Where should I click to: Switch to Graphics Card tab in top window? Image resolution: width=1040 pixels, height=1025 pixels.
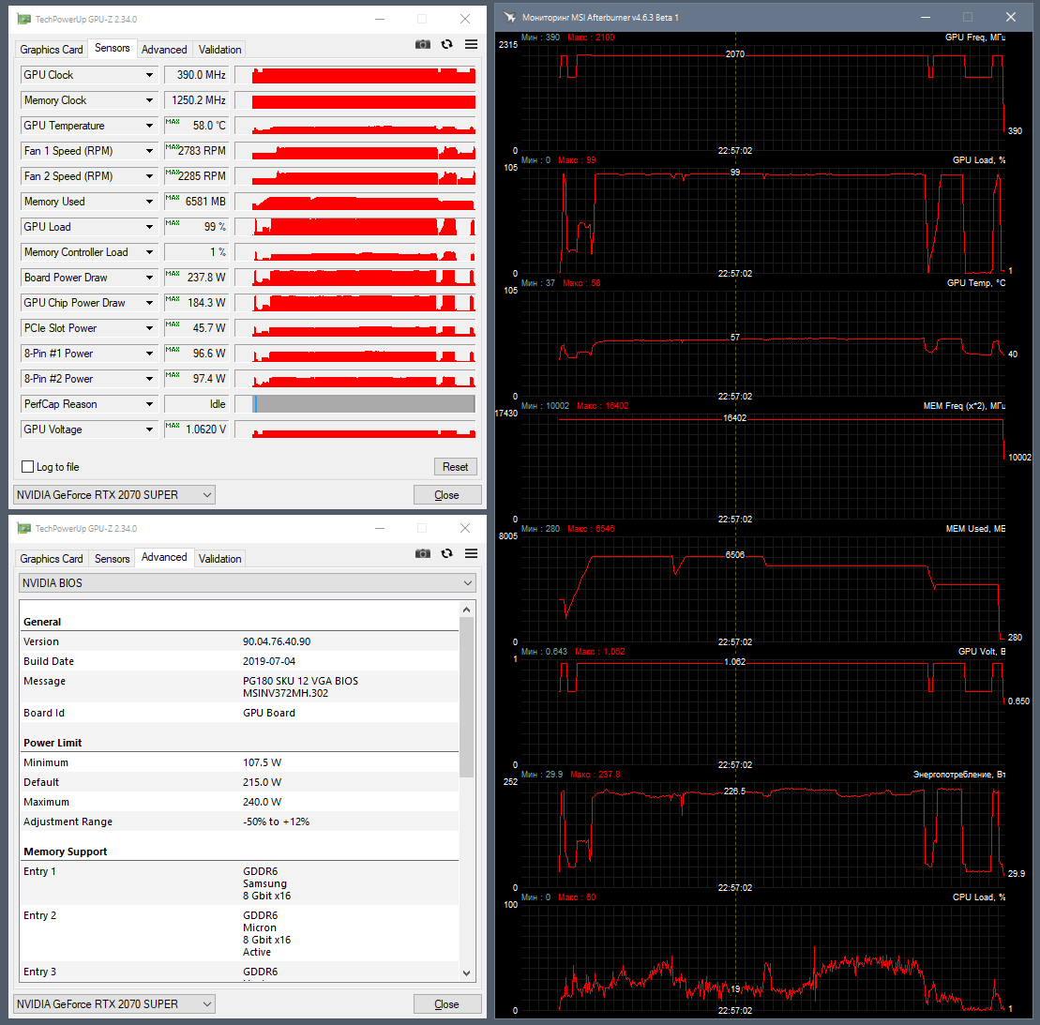pos(51,50)
